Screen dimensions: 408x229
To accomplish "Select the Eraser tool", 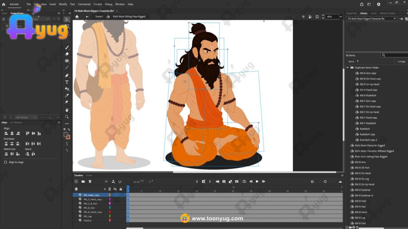I will coord(67,54).
